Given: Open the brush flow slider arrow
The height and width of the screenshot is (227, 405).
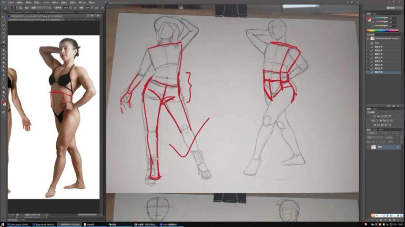Looking at the screenshot, I should tap(92, 8).
